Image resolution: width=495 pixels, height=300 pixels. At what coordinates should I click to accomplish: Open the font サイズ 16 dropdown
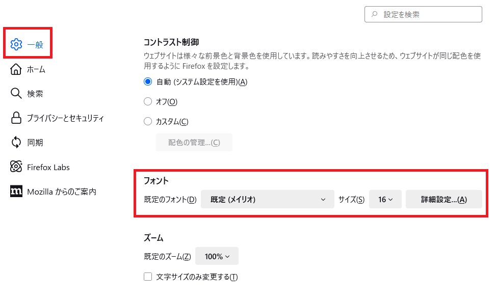(x=385, y=199)
